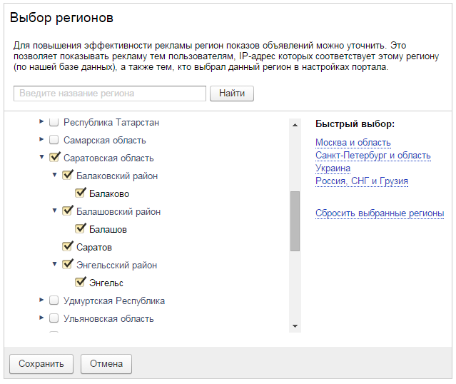Expand the Удмуртская Республика node

(42, 300)
